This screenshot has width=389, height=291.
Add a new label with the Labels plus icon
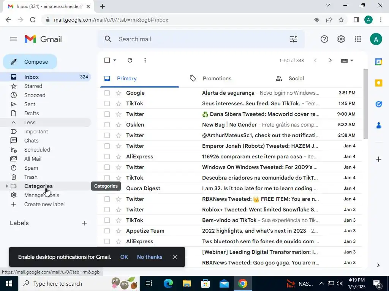click(84, 223)
